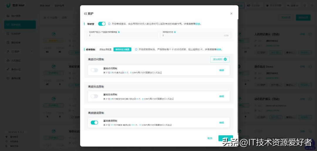
Task: Click info icon beside 频率限制 description
Action: point(136,49)
